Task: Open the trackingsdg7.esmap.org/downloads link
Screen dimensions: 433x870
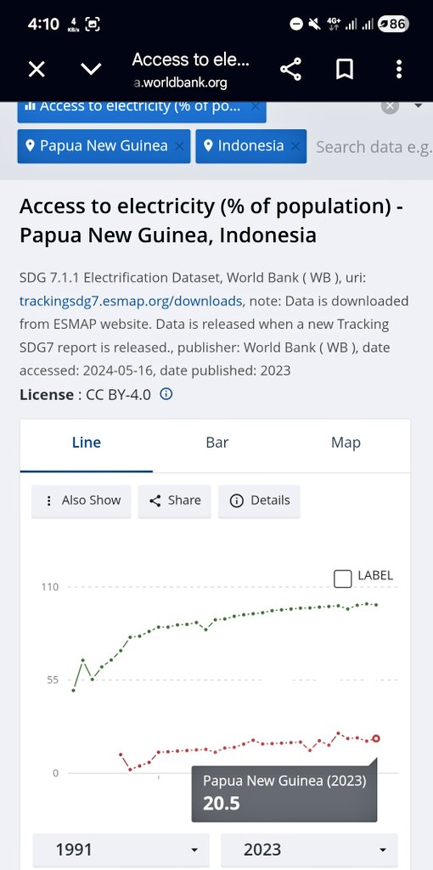Action: [x=131, y=301]
